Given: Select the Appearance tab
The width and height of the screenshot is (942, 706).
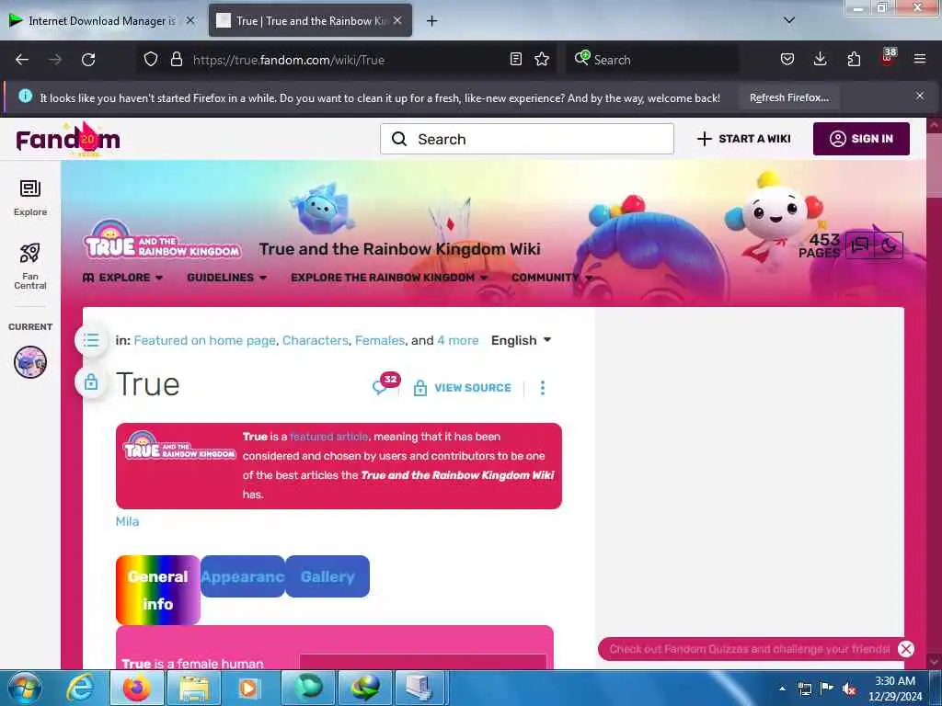Looking at the screenshot, I should (x=243, y=576).
